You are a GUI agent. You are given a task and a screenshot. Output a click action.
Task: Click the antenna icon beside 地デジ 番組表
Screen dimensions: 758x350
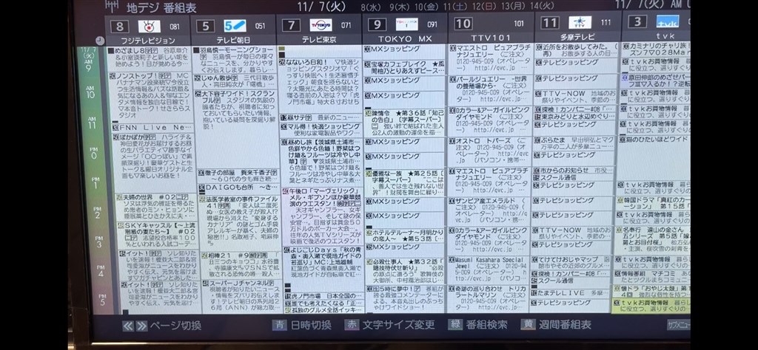point(112,6)
